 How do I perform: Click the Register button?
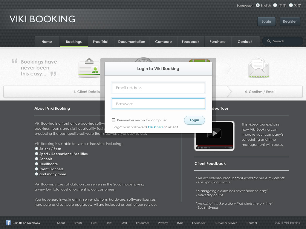(x=290, y=21)
